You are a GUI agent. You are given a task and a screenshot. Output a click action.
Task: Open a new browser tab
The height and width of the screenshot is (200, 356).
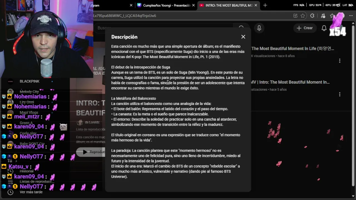(265, 5)
